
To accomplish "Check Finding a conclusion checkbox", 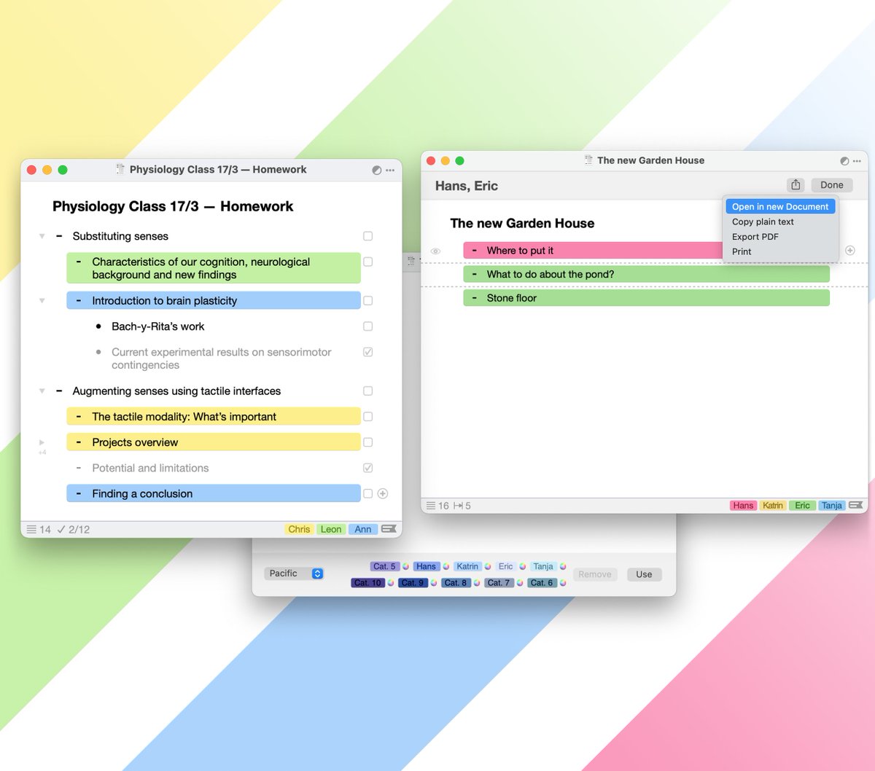I will tap(367, 493).
